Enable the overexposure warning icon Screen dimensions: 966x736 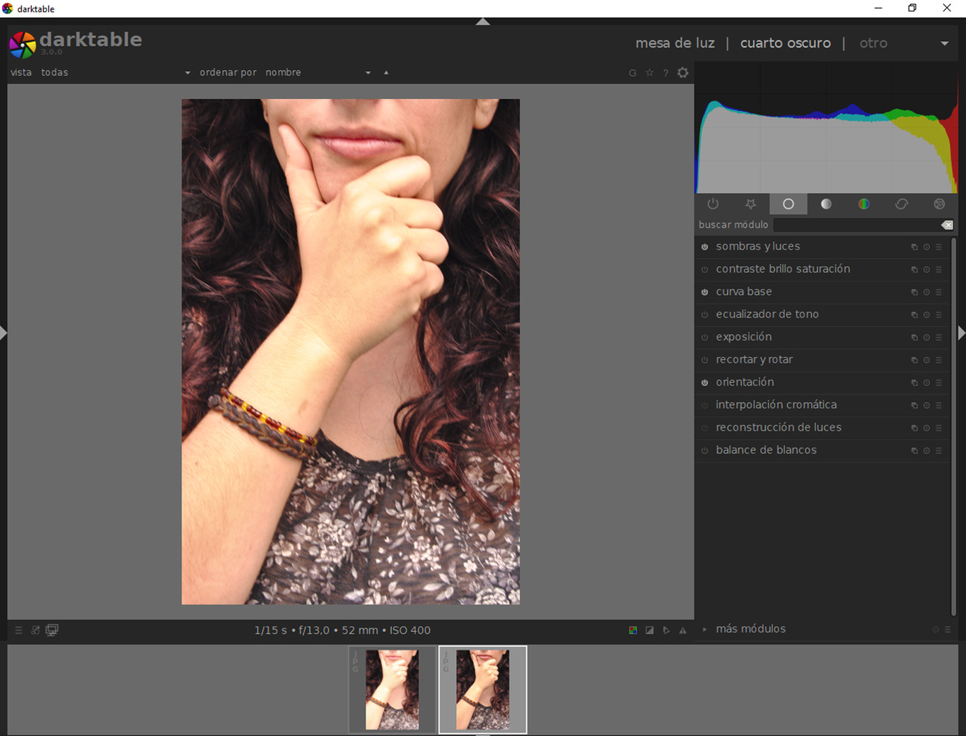(x=649, y=629)
